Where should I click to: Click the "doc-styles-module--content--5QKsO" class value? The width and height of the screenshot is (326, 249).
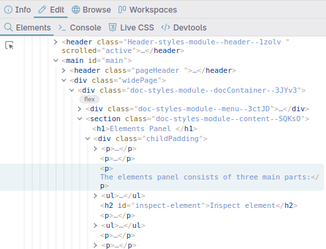click(228, 119)
